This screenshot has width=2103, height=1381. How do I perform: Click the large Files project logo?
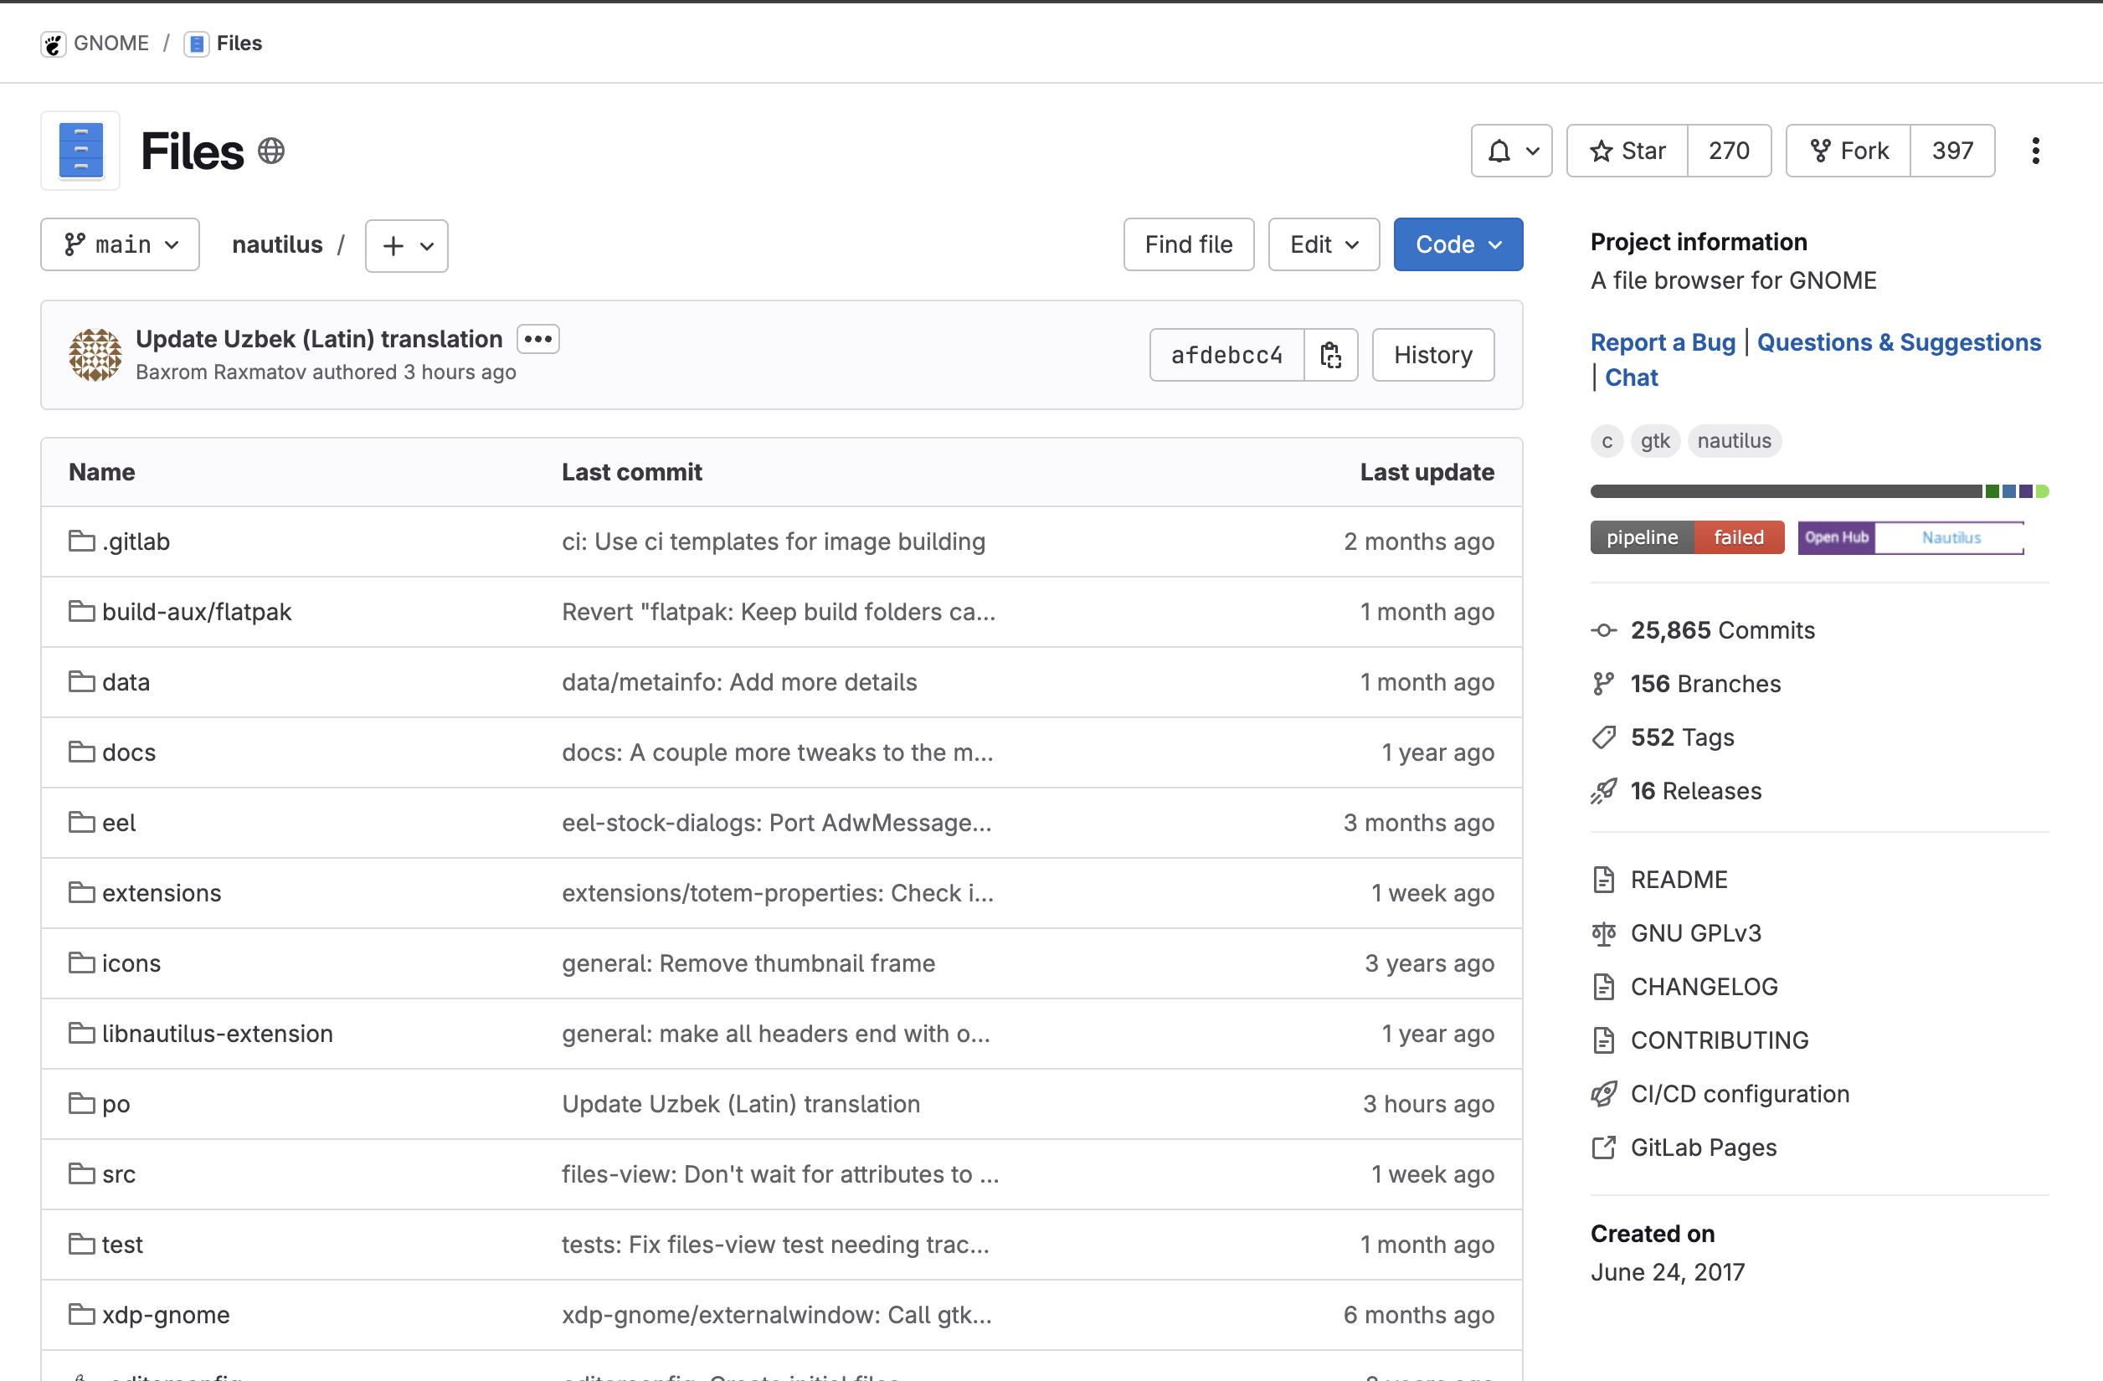[80, 150]
